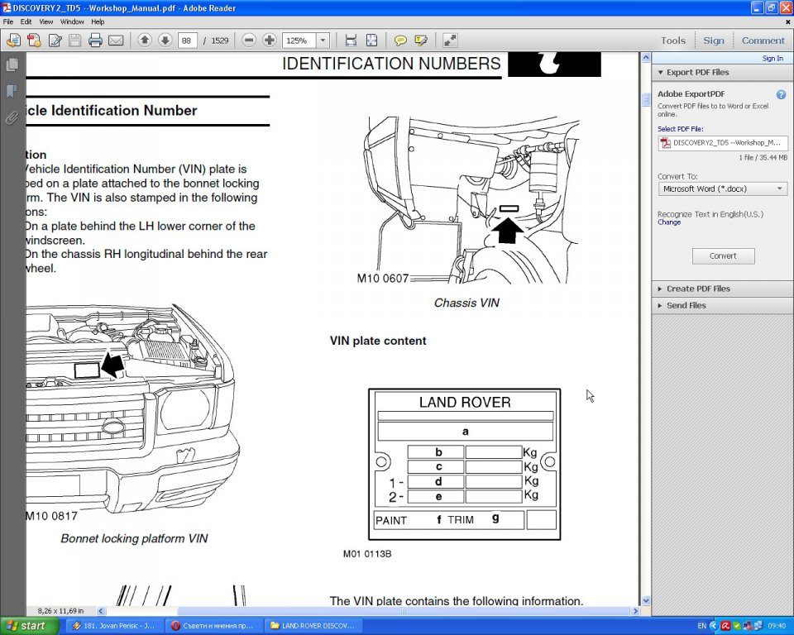Screen dimensions: 794x635
Task: Switch to the Opera browser taskbar item
Action: (x=213, y=626)
